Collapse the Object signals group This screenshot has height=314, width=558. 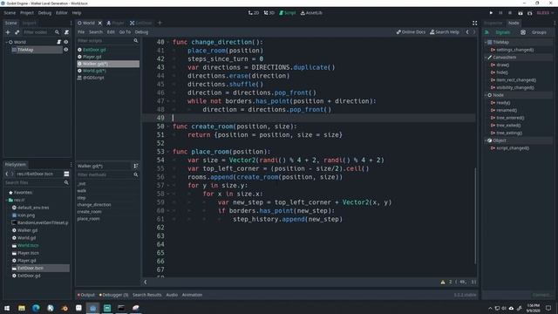[486, 140]
